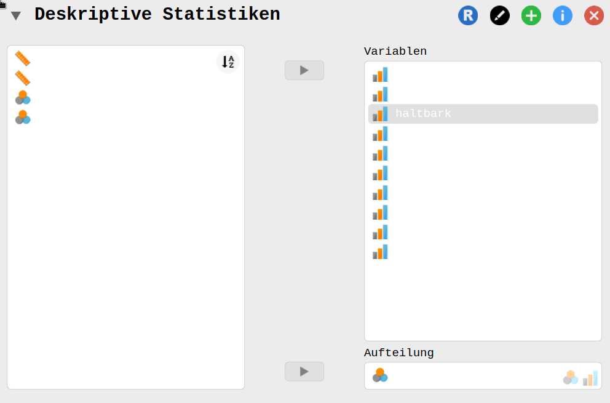Click the R syntax mode icon

click(x=468, y=15)
